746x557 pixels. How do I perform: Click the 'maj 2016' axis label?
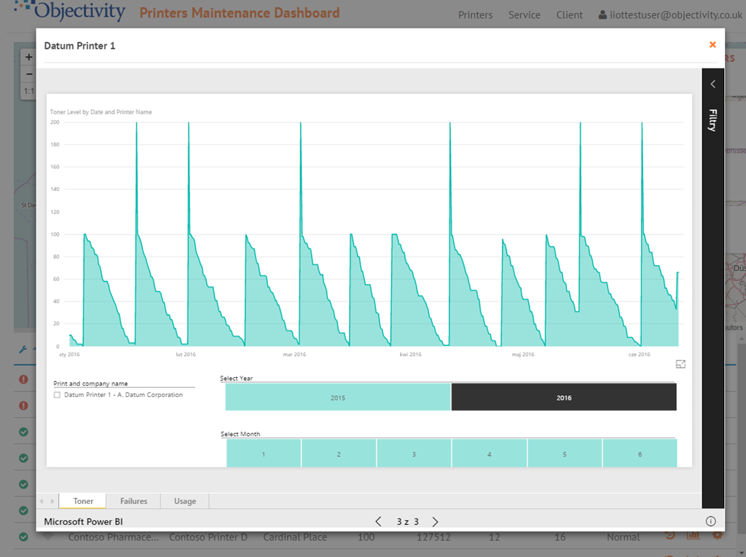tap(523, 355)
